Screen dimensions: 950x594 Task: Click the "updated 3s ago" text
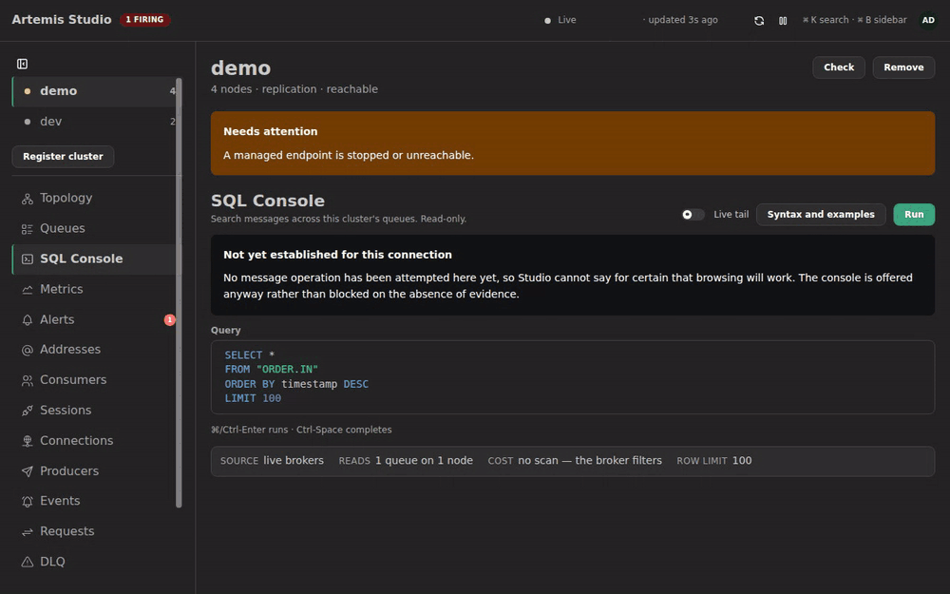click(x=683, y=20)
